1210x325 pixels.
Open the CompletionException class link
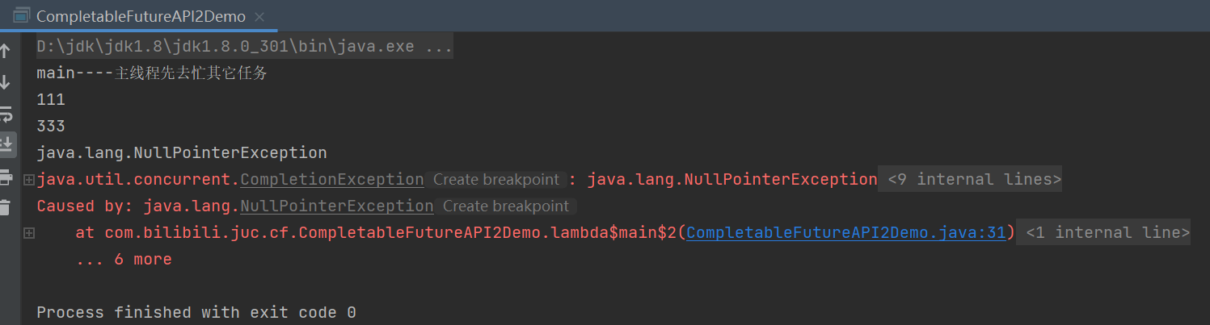click(x=331, y=180)
